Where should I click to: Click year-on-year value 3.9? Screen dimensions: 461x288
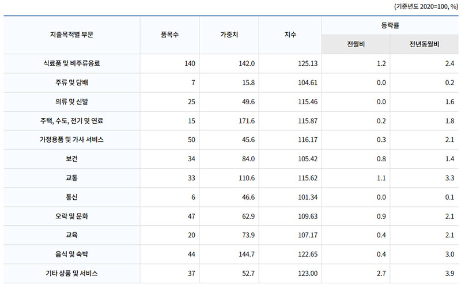tap(449, 273)
